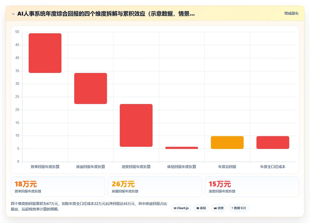Screen dimensions: 310x223
Task: Click the thin 体验回报年度折算 bar
Action: click(x=182, y=148)
